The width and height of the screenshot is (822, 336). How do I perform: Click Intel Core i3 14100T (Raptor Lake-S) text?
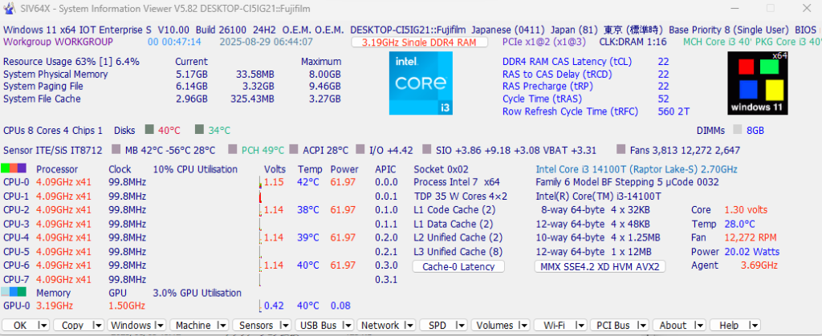point(637,169)
